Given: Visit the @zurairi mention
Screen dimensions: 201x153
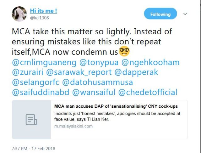Looking at the screenshot, I should 27,72.
